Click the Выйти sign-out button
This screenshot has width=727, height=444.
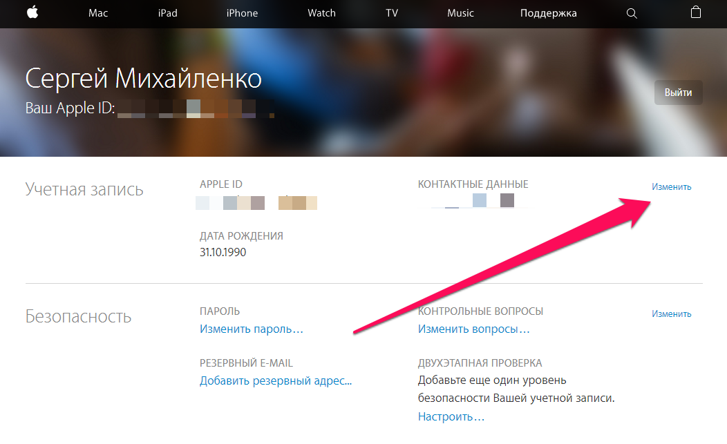coord(679,93)
